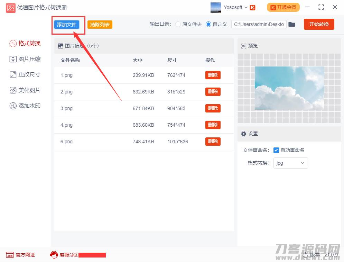344x262 pixels.
Task: Select the 4.png file row name
Action: [66, 125]
